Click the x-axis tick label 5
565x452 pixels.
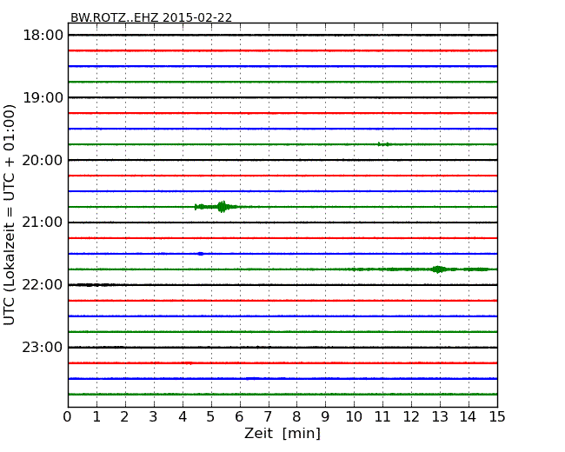pos(211,417)
